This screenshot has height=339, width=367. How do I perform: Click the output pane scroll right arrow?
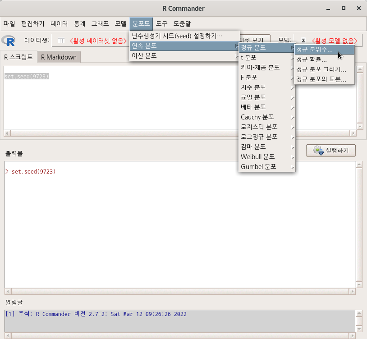[352, 292]
